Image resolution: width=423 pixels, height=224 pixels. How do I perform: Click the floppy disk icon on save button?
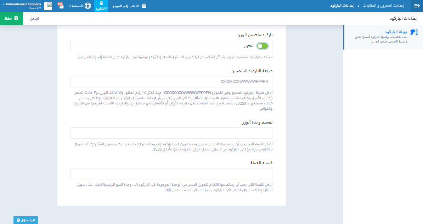coord(16,18)
